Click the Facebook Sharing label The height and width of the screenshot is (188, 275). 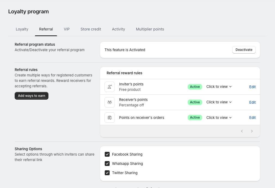(127, 154)
